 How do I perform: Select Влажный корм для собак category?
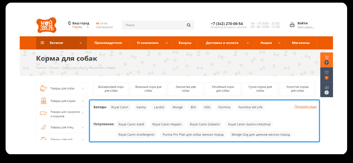148,89
